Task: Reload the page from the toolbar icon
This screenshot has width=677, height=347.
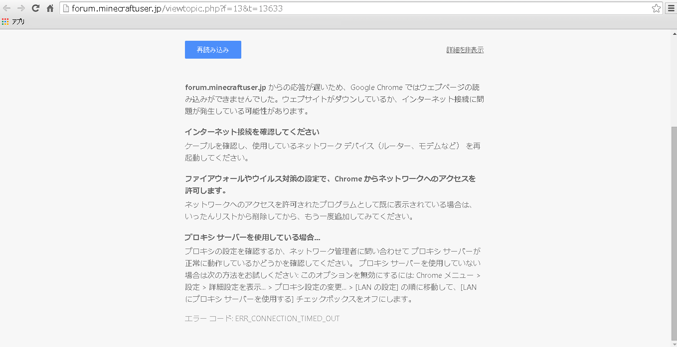Action: pos(35,8)
